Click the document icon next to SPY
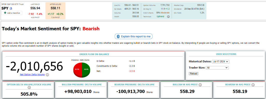 click(x=11, y=9)
